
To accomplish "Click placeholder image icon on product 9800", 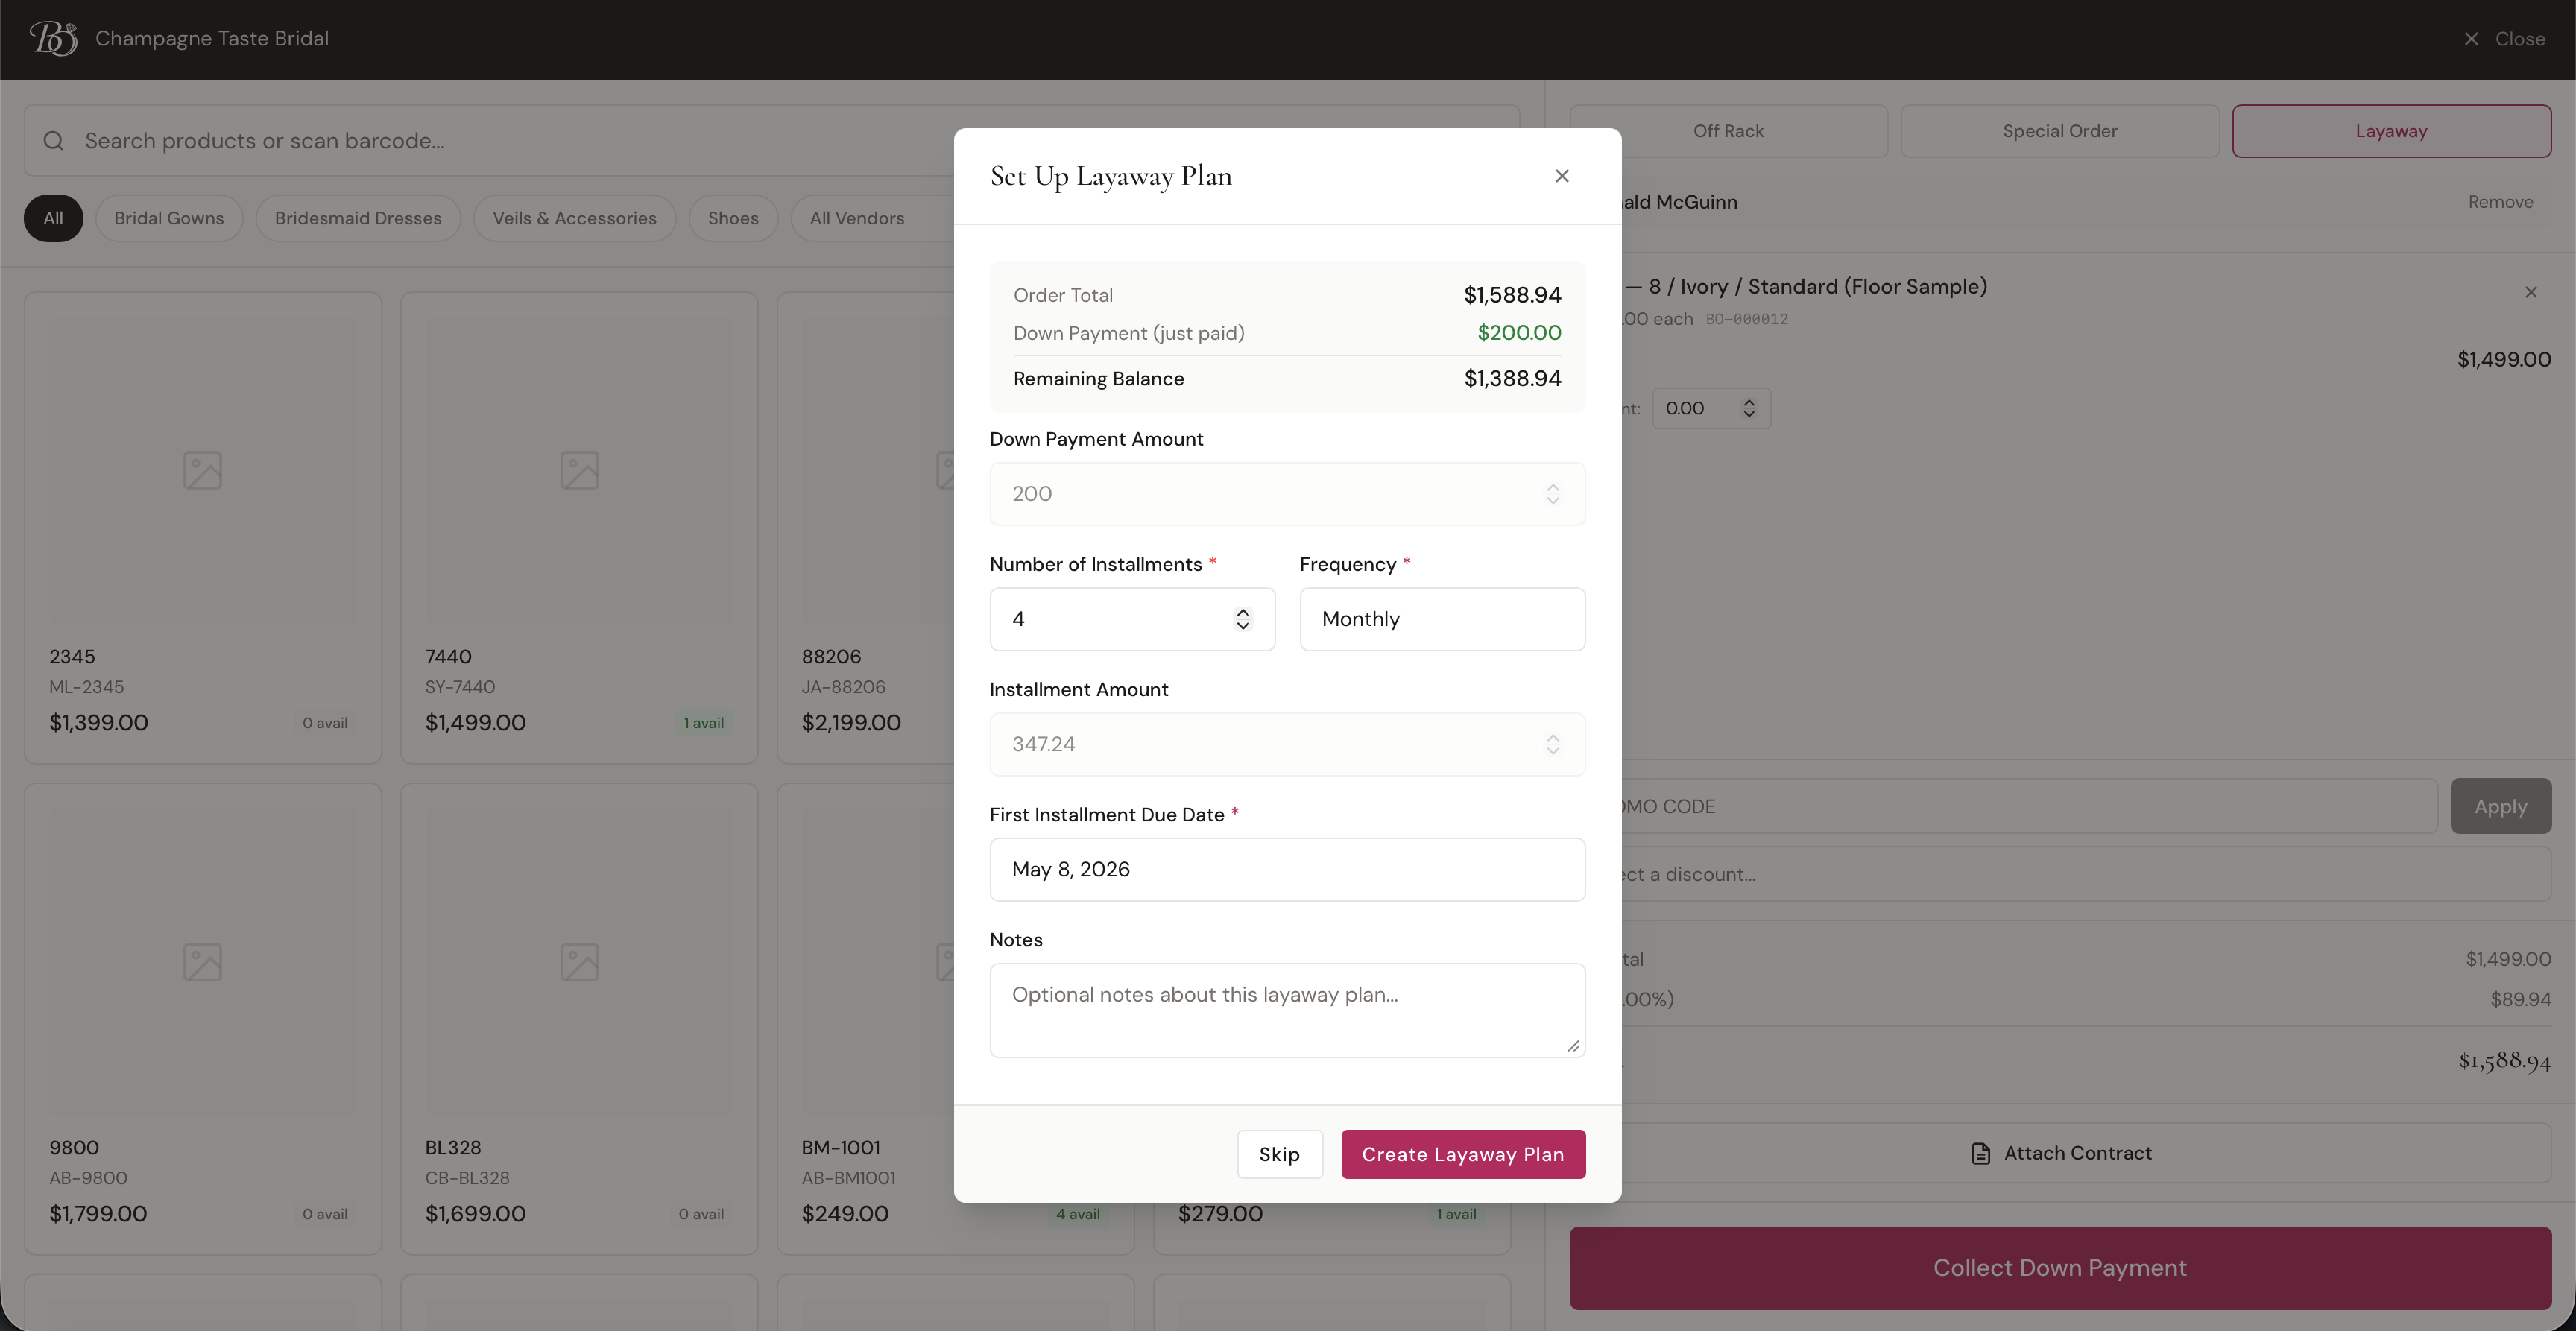I will 203,961.
